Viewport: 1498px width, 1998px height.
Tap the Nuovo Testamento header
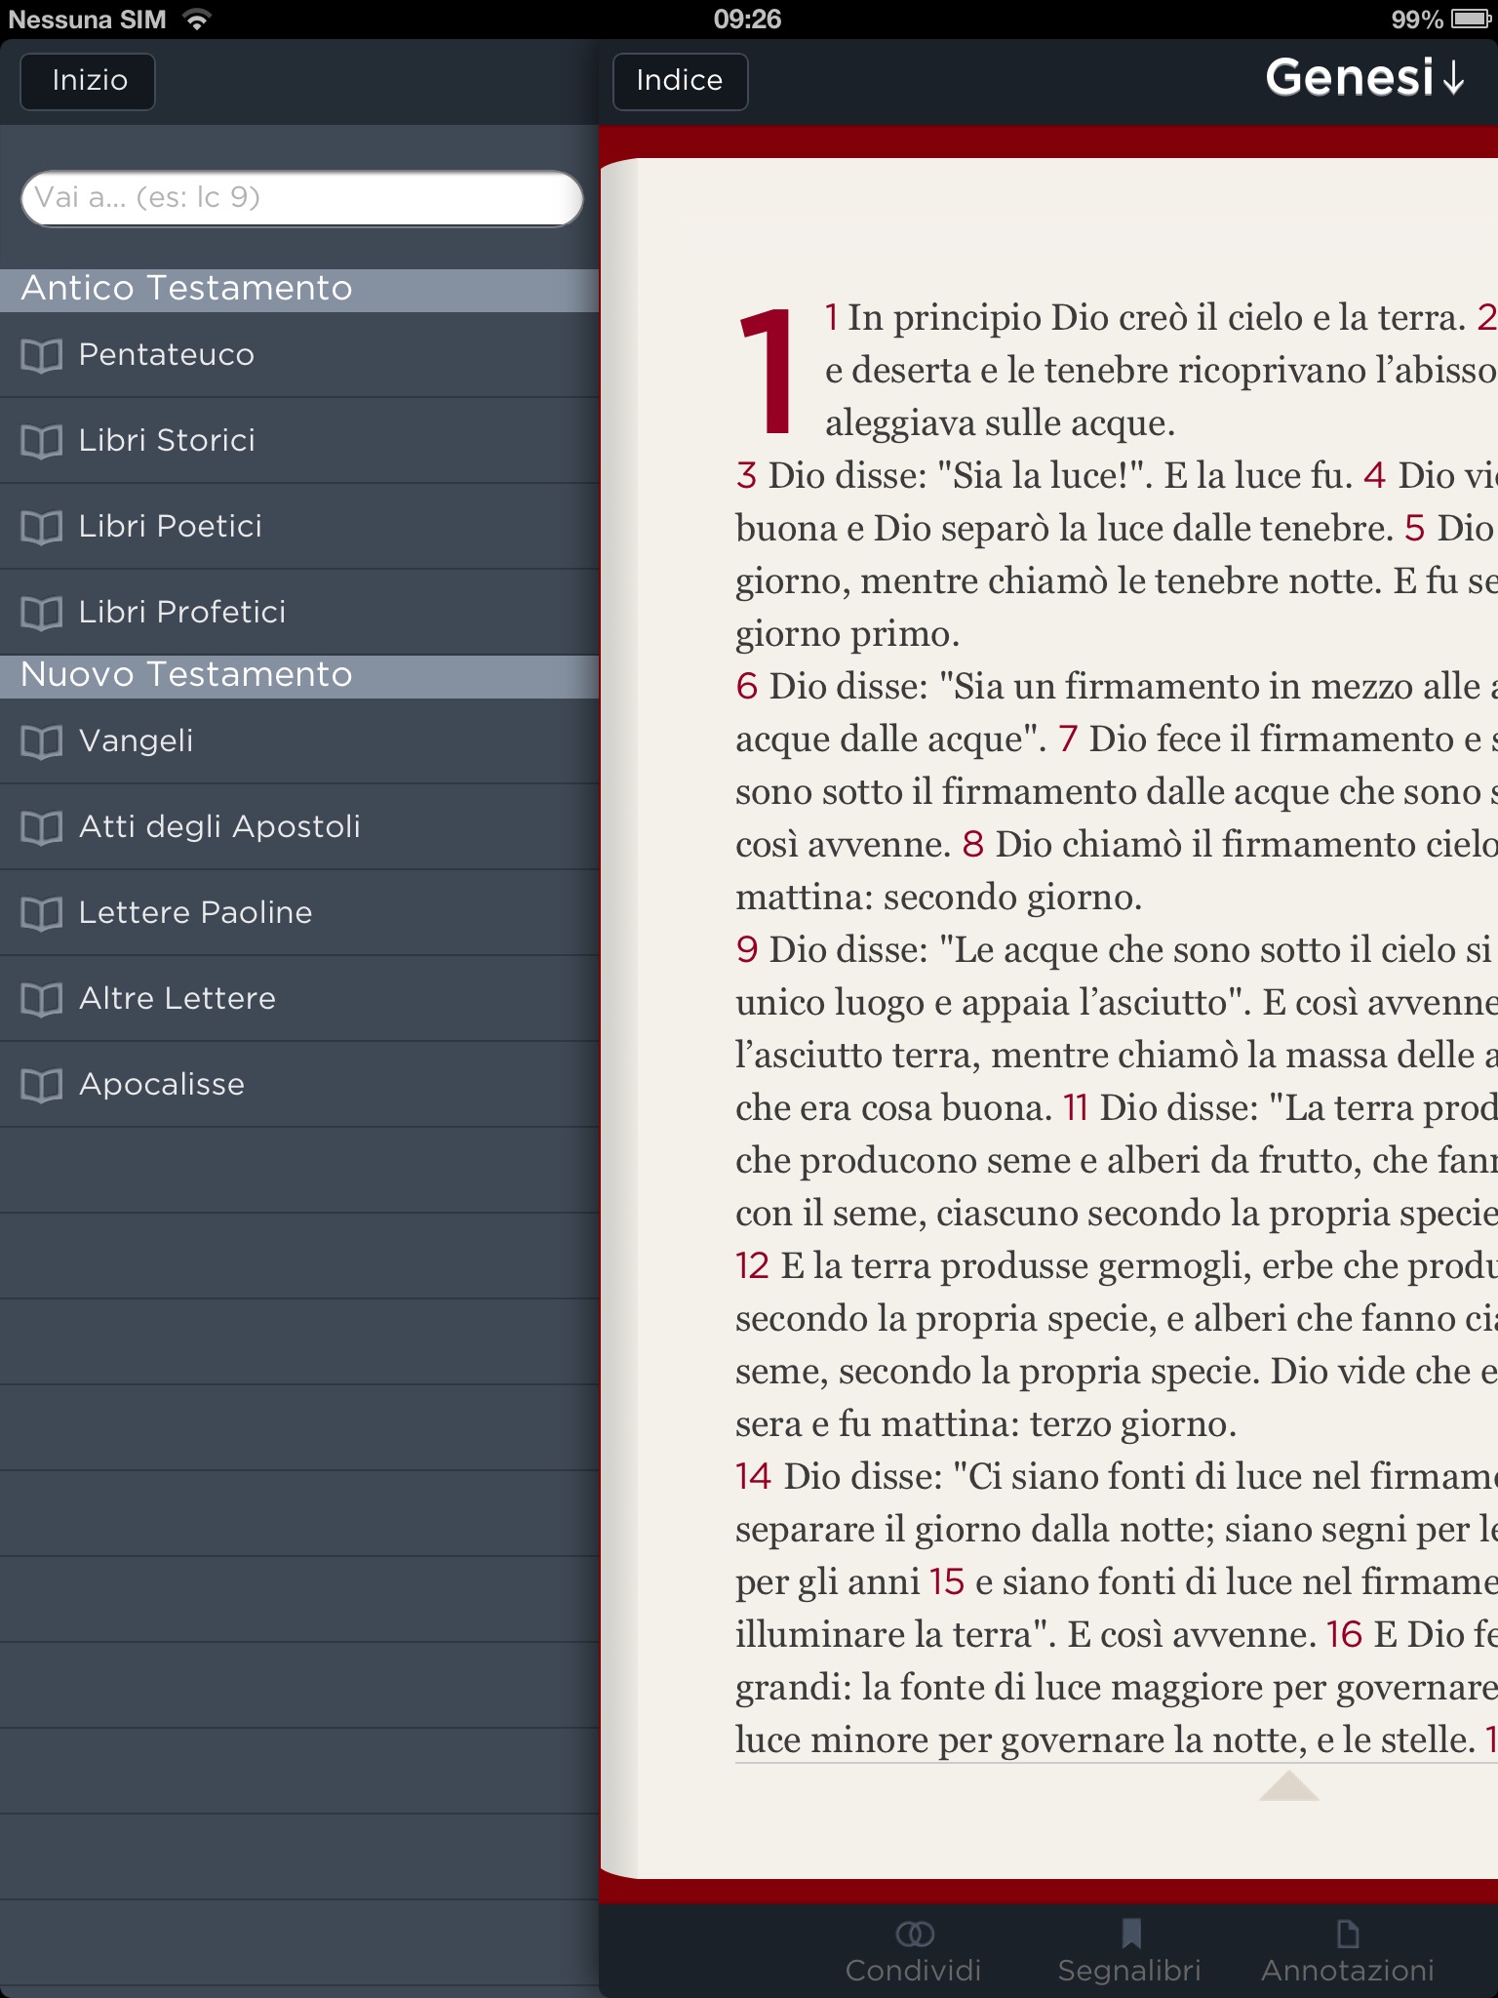click(299, 676)
